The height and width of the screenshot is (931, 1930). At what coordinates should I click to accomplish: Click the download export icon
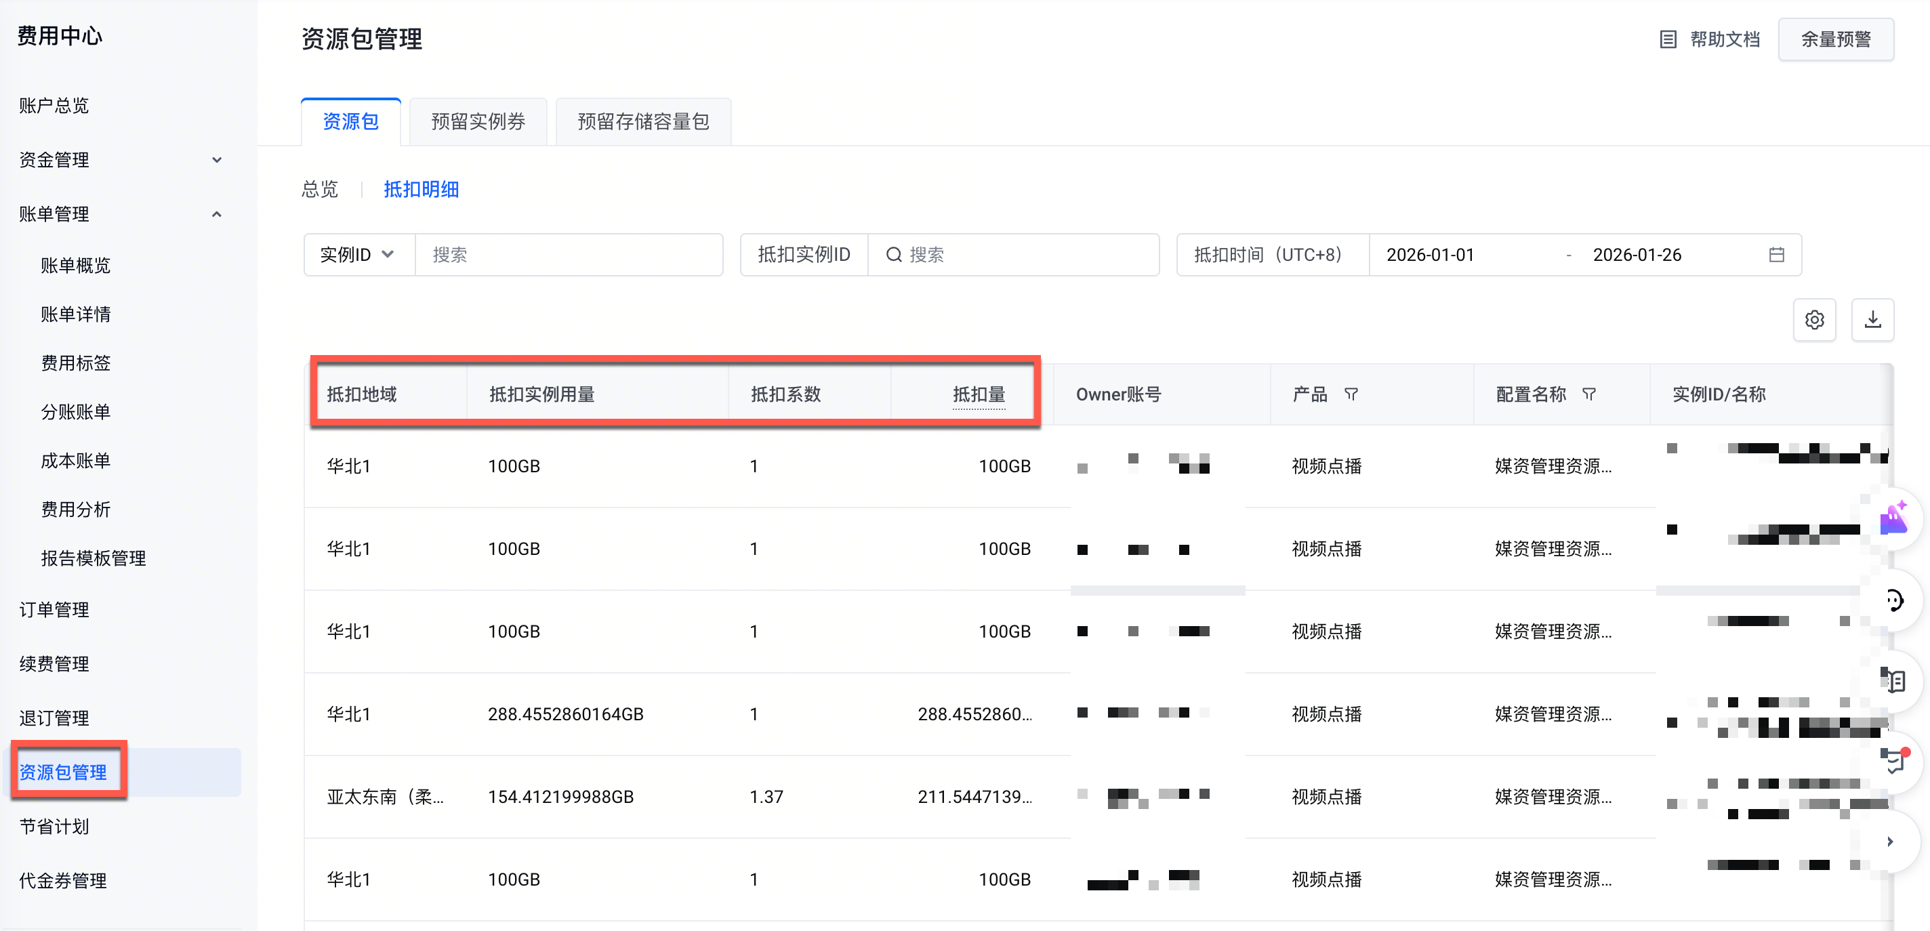pos(1872,320)
